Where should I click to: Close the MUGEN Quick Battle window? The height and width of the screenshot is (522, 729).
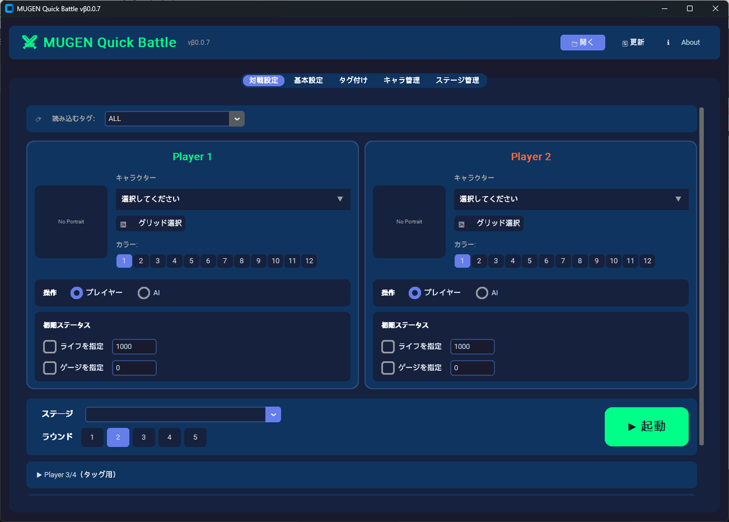[716, 9]
